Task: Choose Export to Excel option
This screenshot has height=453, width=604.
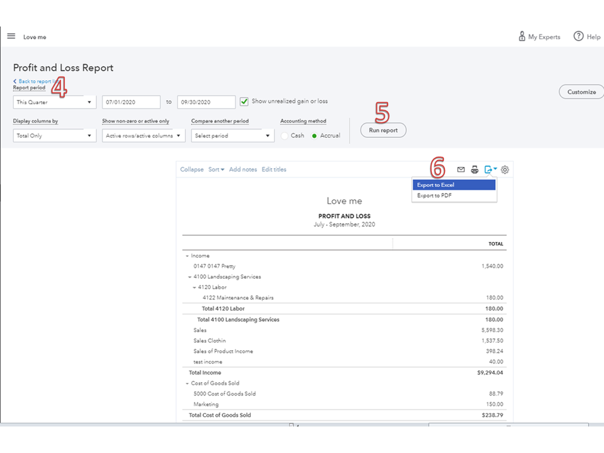Action: [x=453, y=185]
